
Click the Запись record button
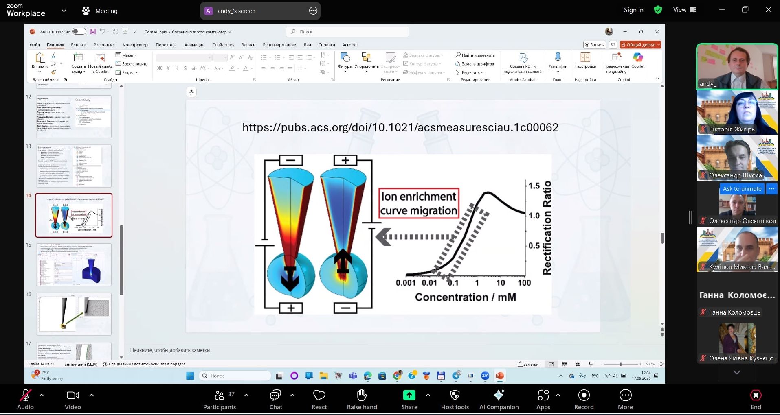[x=595, y=45]
